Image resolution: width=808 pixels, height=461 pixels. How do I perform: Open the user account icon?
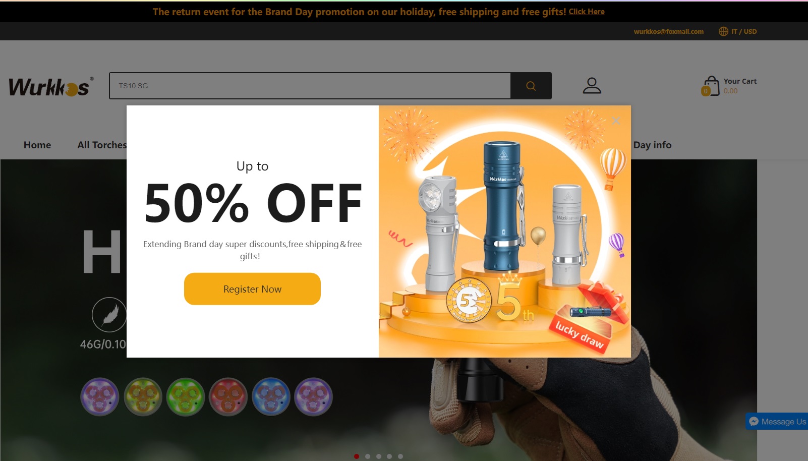point(592,85)
